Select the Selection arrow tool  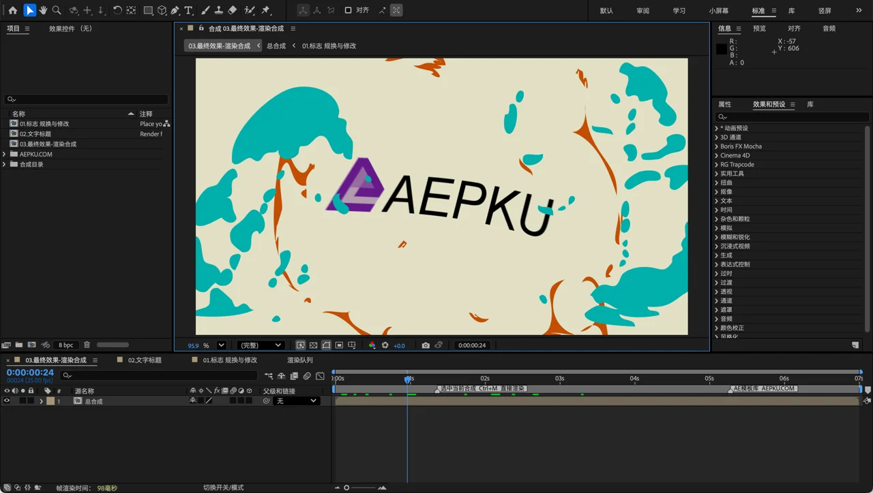tap(29, 10)
